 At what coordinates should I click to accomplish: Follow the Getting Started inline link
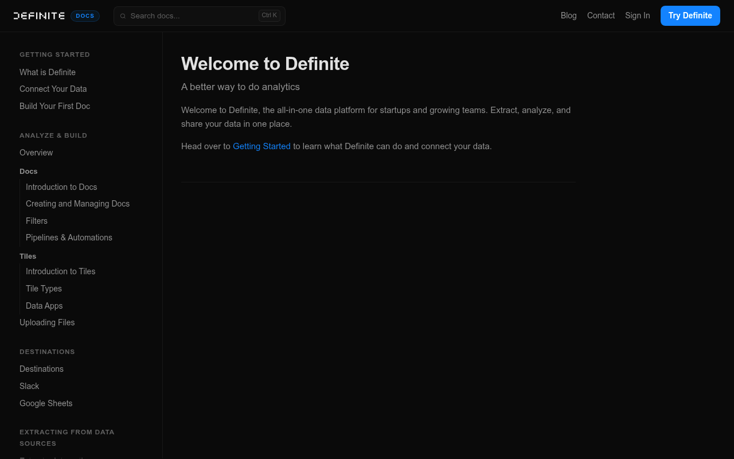pyautogui.click(x=261, y=146)
